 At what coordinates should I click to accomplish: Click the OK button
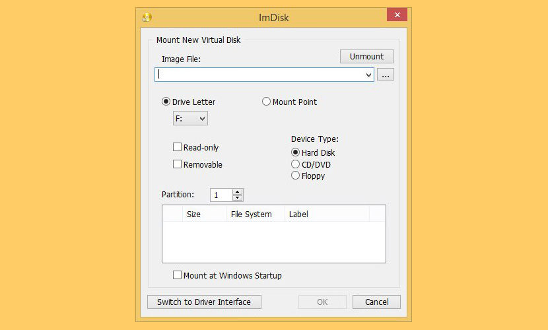(x=322, y=302)
